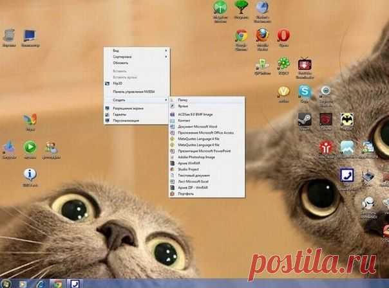
Task: Open the Mozilla Firefox desktop shortcut
Action: 262,35
